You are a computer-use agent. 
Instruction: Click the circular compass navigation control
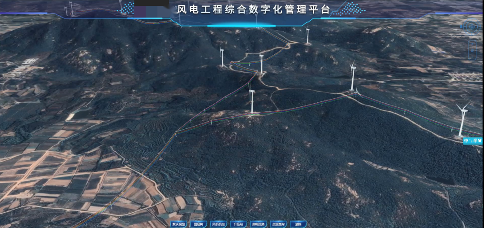click(471, 27)
